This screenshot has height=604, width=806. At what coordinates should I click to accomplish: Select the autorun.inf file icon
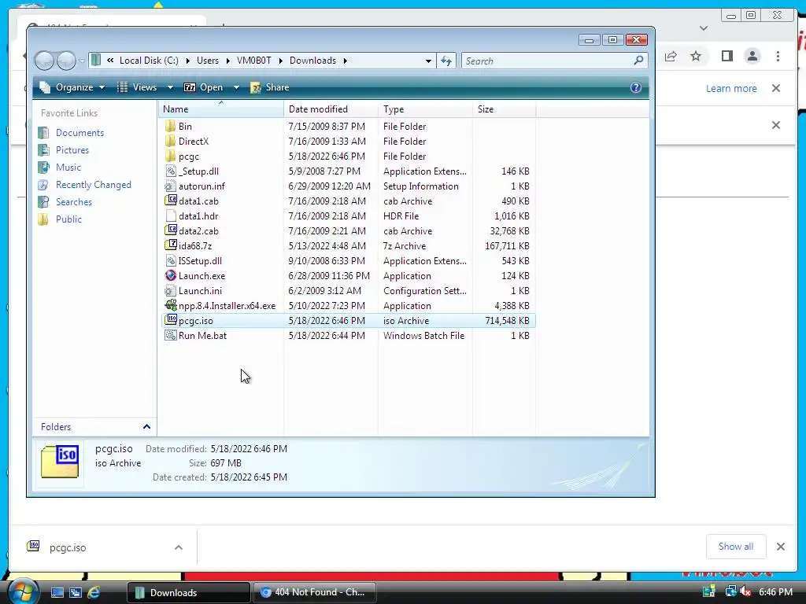point(170,186)
